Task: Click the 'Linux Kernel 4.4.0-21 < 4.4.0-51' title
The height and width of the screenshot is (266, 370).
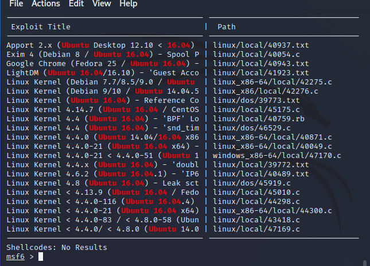Action: pos(103,156)
